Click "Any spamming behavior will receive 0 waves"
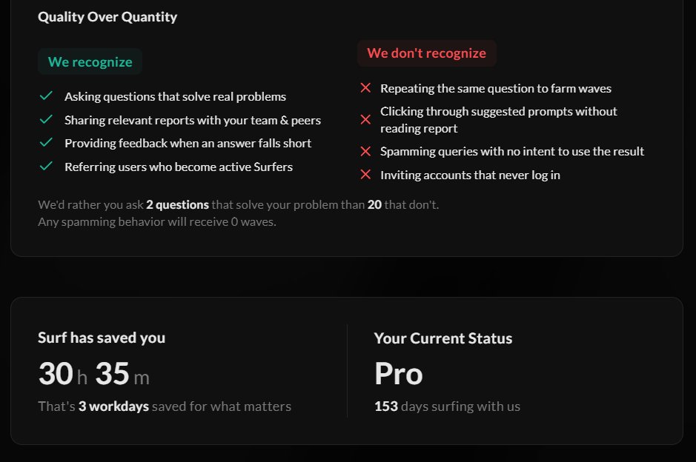The height and width of the screenshot is (462, 696). point(156,221)
